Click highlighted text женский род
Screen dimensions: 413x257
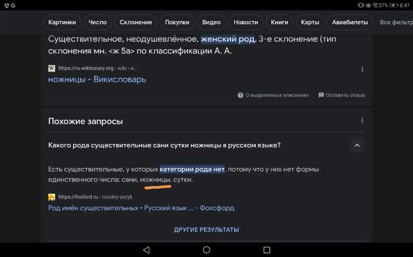(228, 39)
